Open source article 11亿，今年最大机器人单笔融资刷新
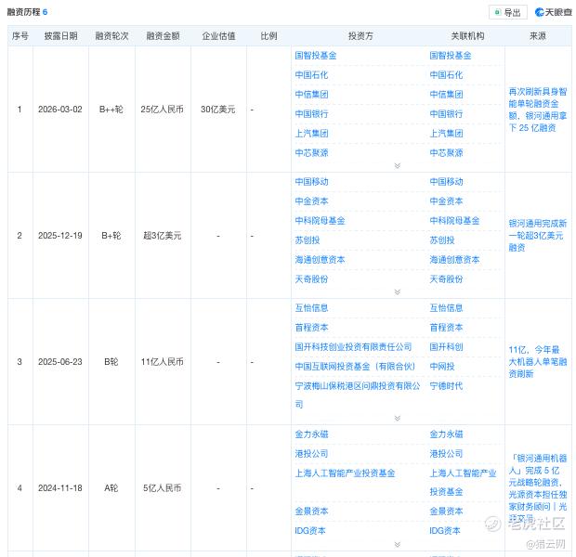The image size is (576, 557). click(538, 362)
